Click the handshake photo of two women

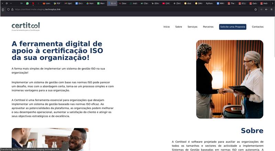point(229,79)
